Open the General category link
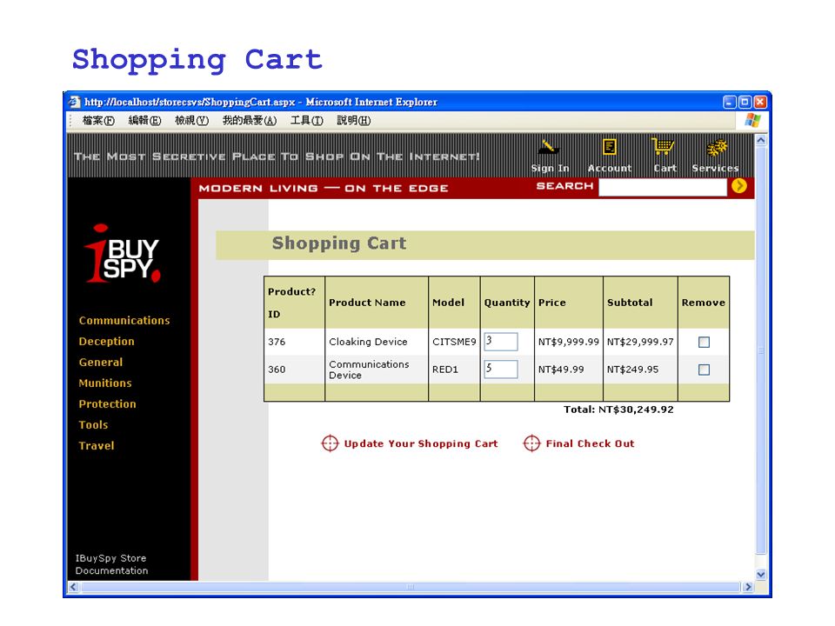 click(x=101, y=362)
